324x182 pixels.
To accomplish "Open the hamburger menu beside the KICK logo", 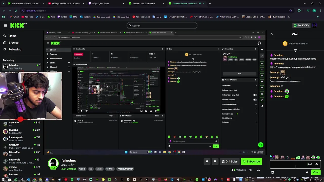I will coord(5,26).
